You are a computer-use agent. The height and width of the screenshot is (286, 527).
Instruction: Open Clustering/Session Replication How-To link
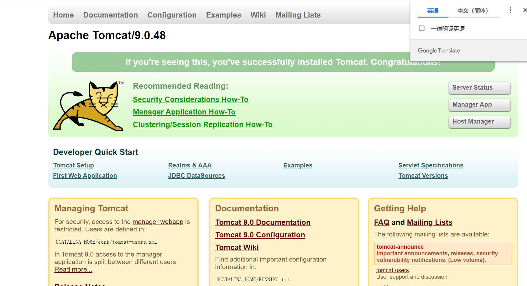[203, 124]
